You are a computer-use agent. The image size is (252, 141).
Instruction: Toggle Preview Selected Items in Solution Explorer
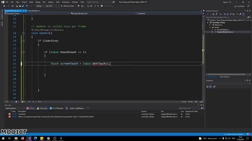coord(243,14)
